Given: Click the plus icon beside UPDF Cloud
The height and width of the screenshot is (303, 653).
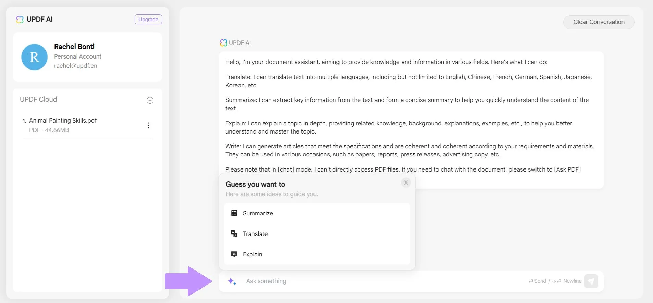Looking at the screenshot, I should coord(150,100).
